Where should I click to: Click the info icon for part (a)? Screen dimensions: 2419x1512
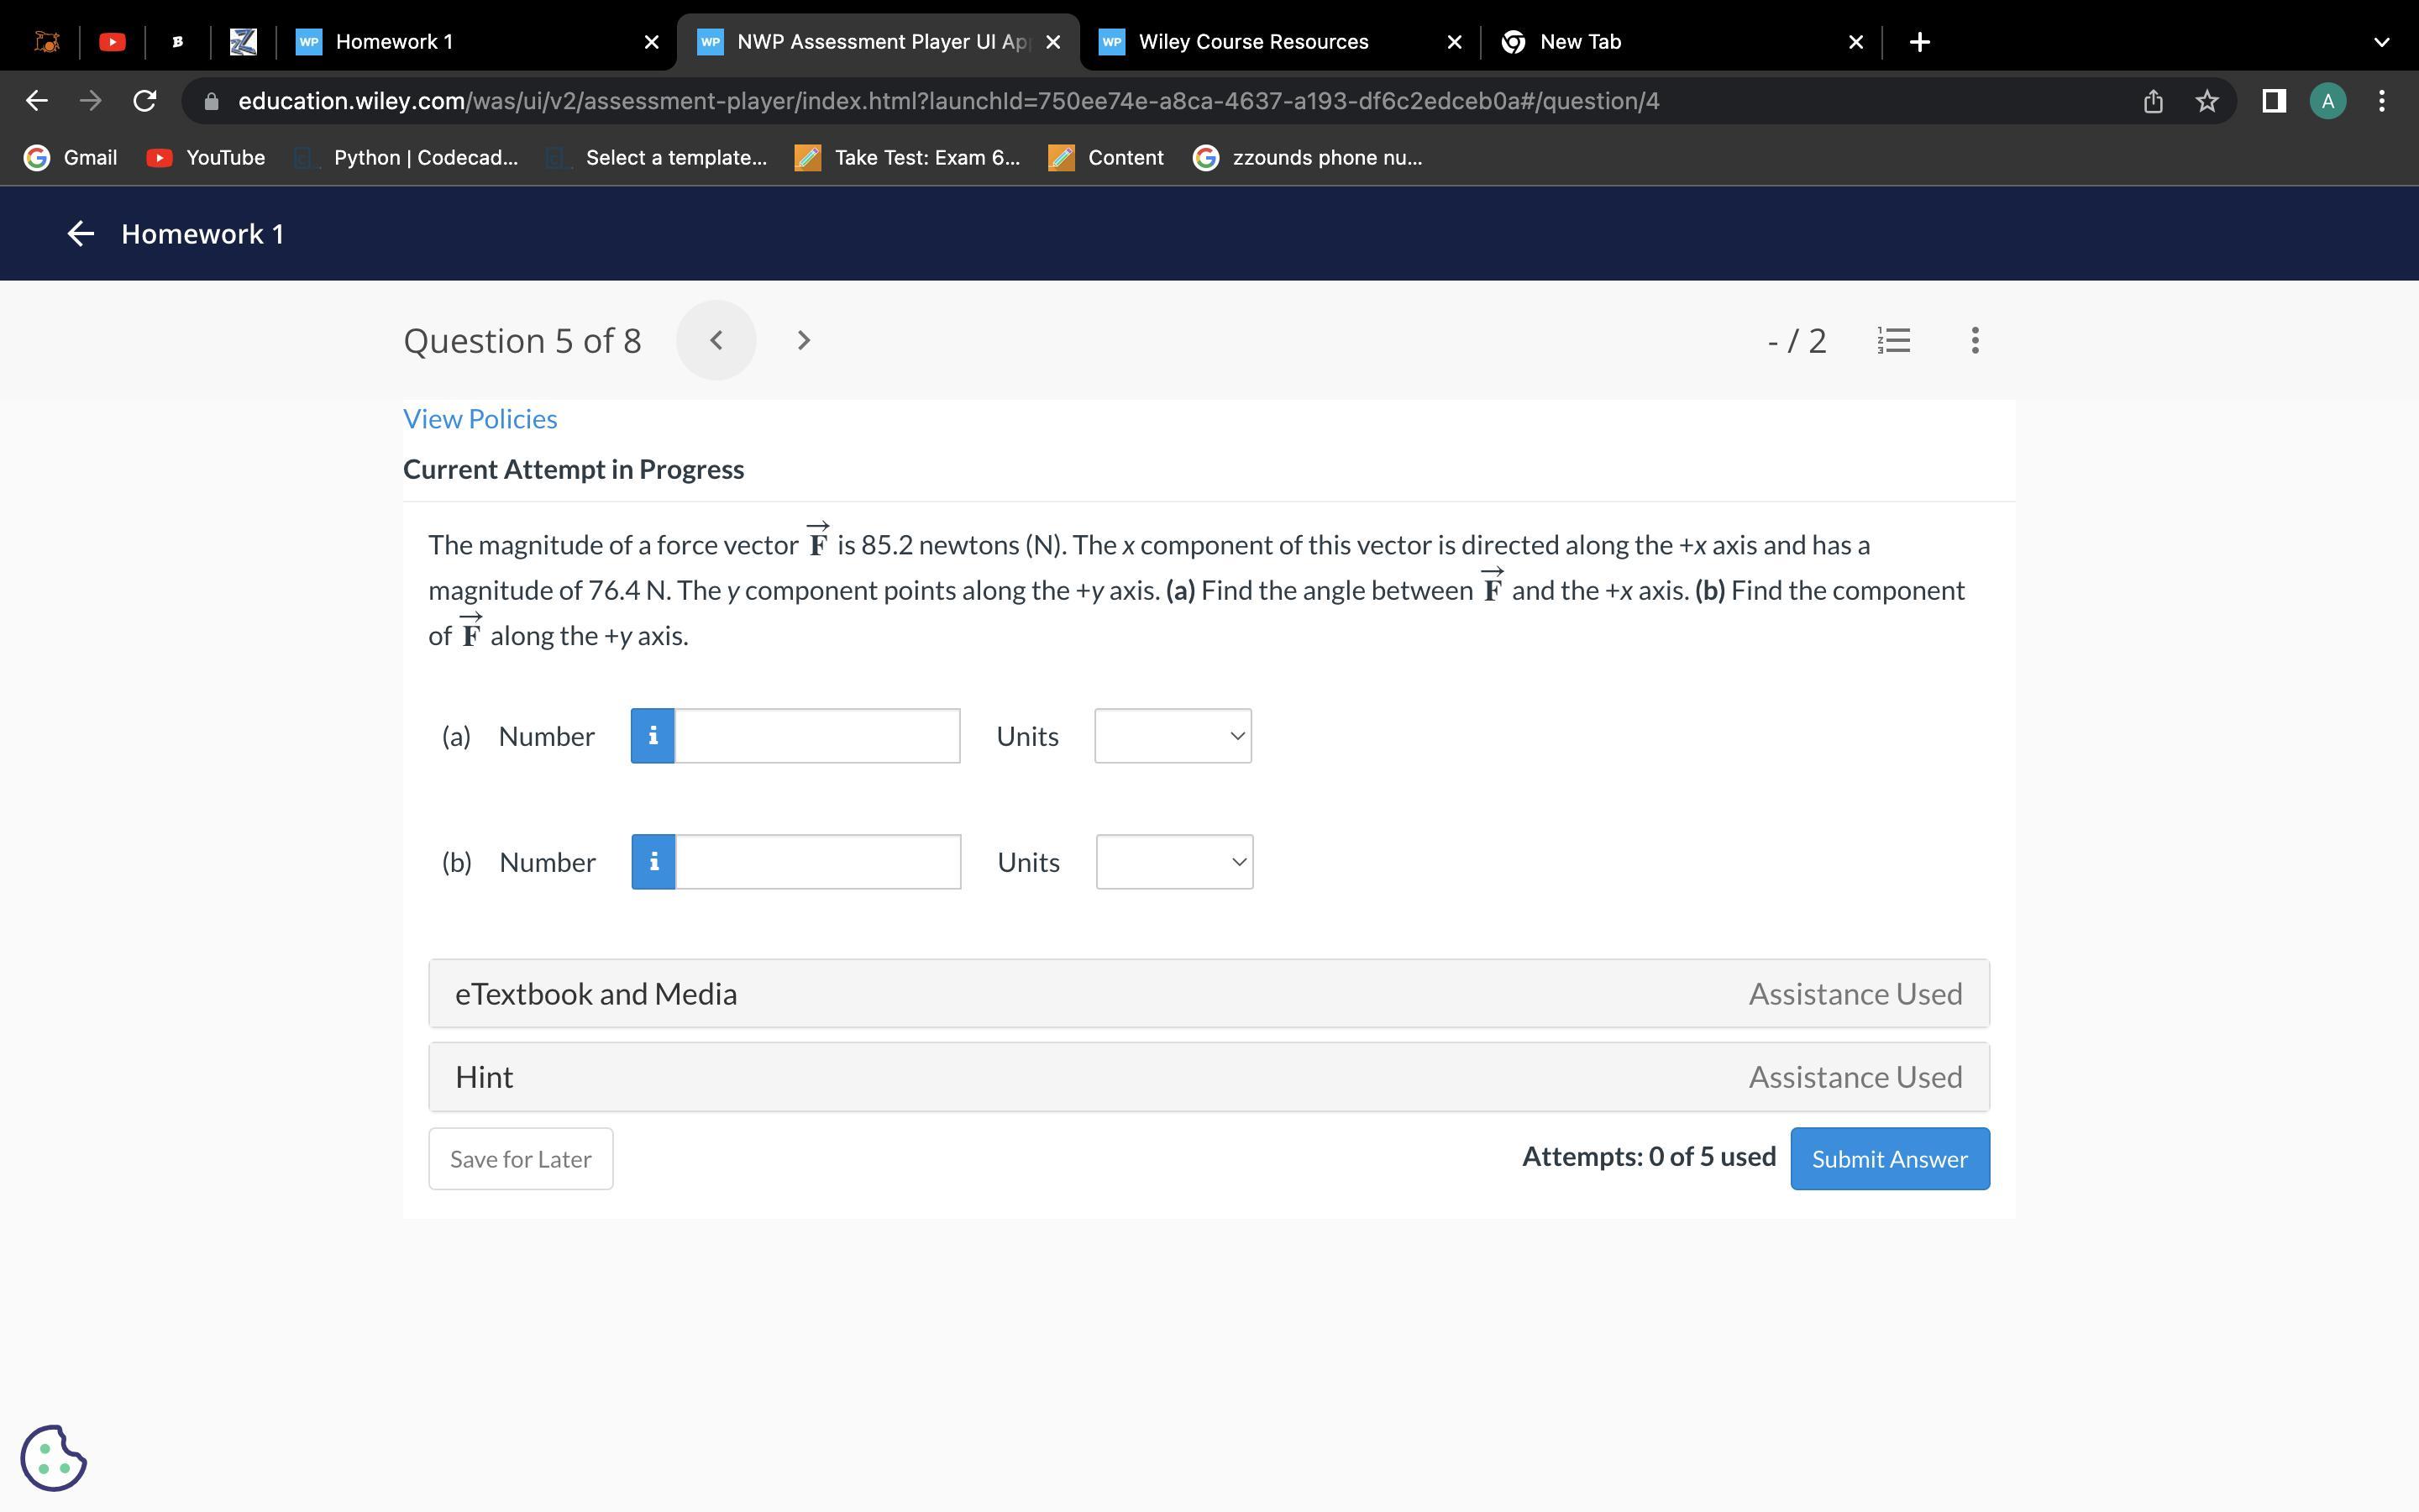point(652,736)
